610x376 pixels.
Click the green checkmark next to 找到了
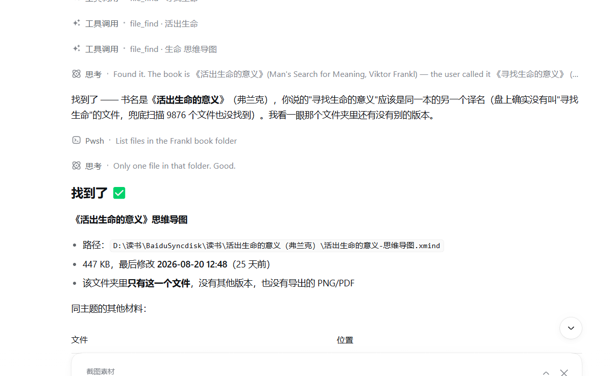tap(119, 193)
